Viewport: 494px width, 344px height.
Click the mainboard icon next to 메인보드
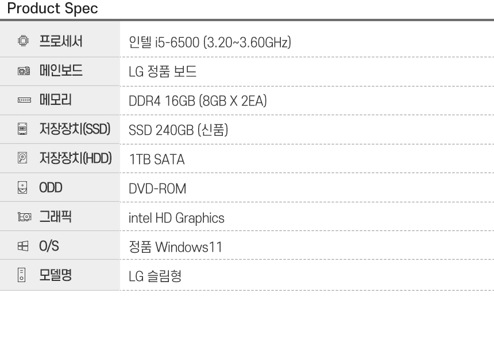(x=24, y=71)
